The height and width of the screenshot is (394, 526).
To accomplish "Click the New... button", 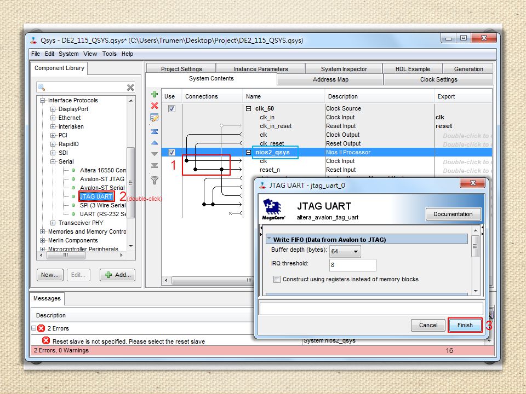I will (50, 275).
